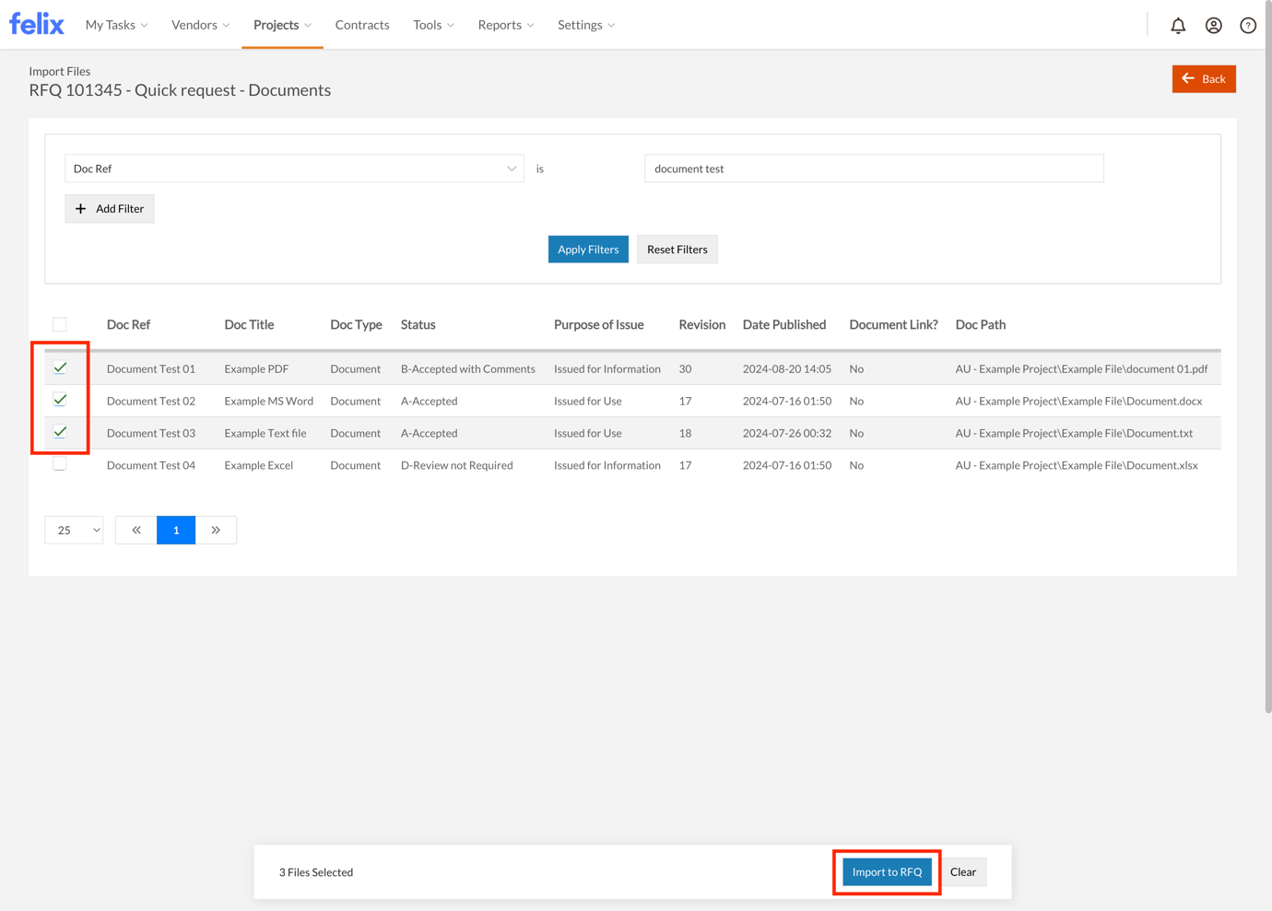Image resolution: width=1272 pixels, height=911 pixels.
Task: Click the Back button
Action: tap(1204, 79)
